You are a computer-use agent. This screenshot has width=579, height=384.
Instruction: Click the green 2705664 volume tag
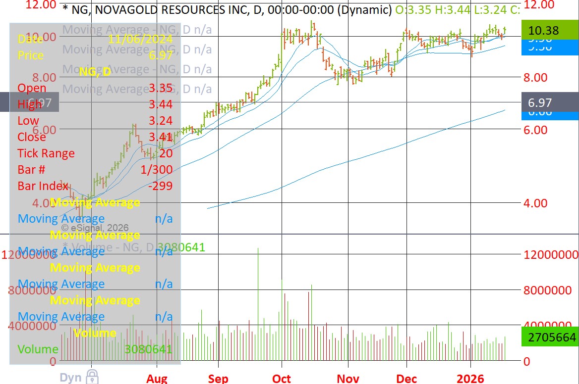click(550, 337)
